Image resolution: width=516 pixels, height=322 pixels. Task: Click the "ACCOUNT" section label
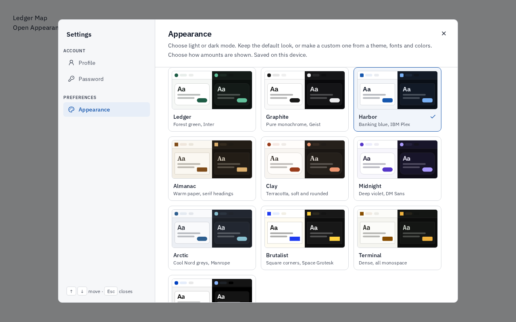74,51
